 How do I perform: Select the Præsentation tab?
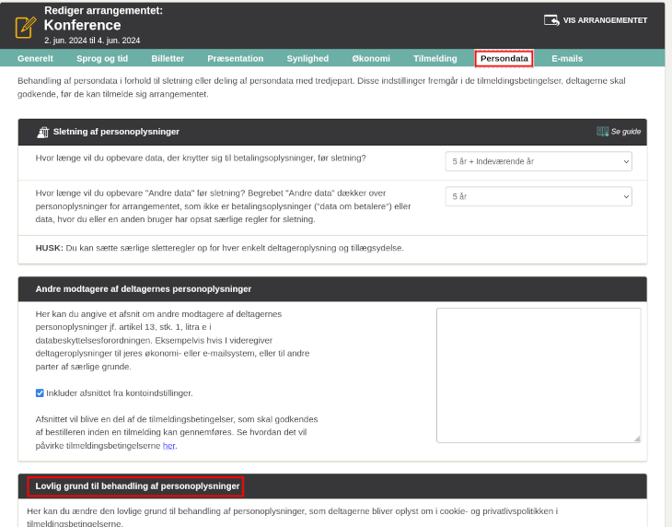pos(236,58)
